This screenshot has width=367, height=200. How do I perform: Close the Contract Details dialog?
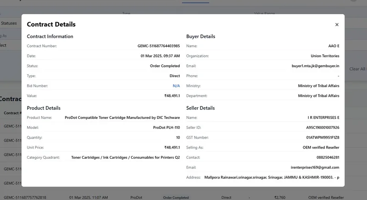(x=337, y=25)
